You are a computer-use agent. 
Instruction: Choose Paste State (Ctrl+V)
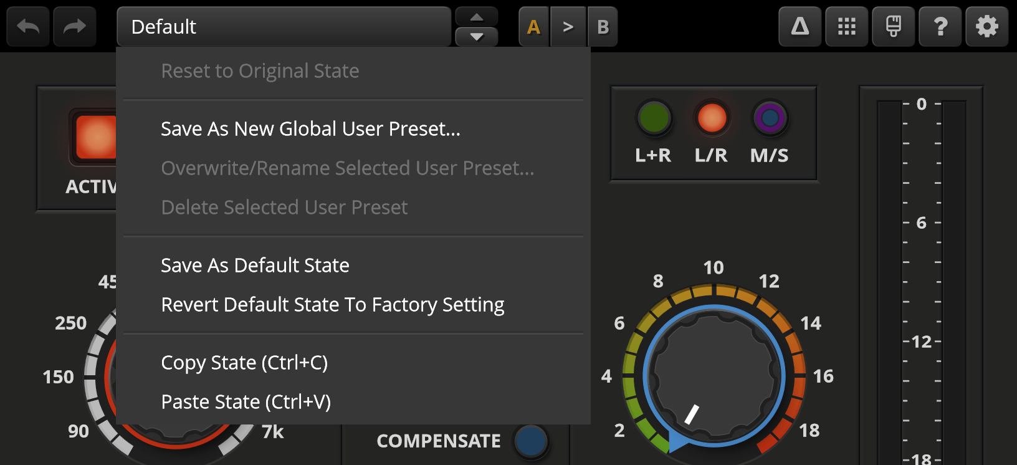coord(353,401)
